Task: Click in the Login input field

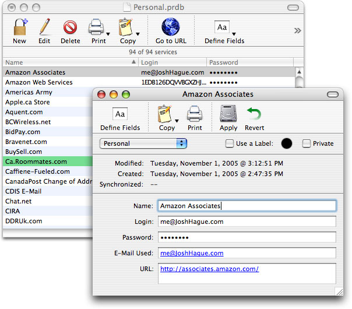Action: tap(247, 222)
